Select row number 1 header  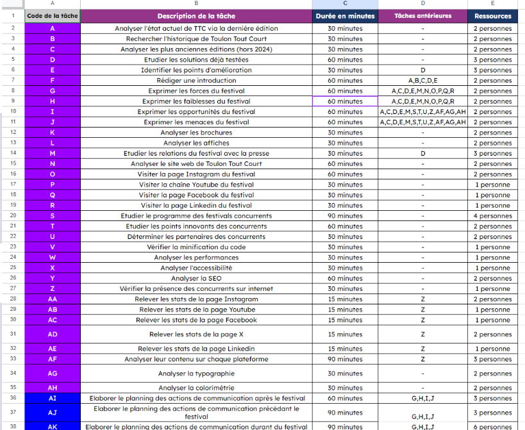(x=13, y=16)
